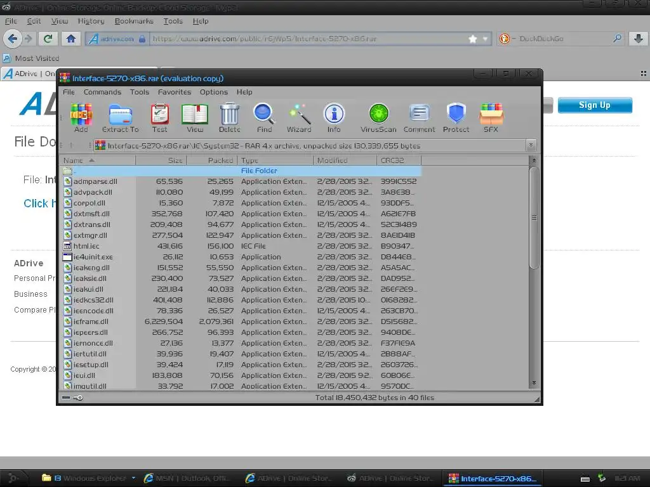Click the Sign Up button
650x487 pixels.
click(x=595, y=105)
